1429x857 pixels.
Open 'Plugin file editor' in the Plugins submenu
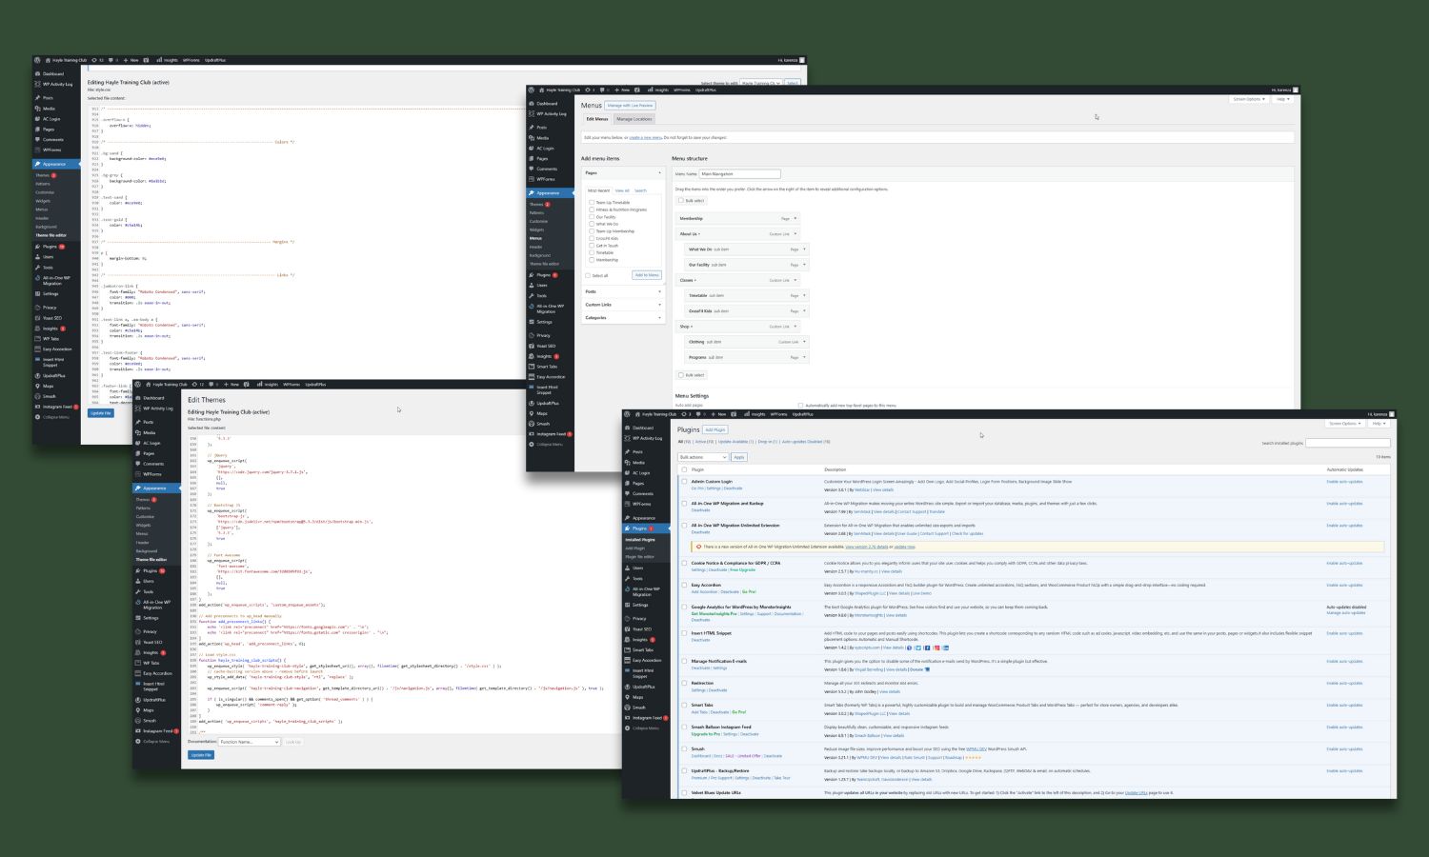click(640, 557)
